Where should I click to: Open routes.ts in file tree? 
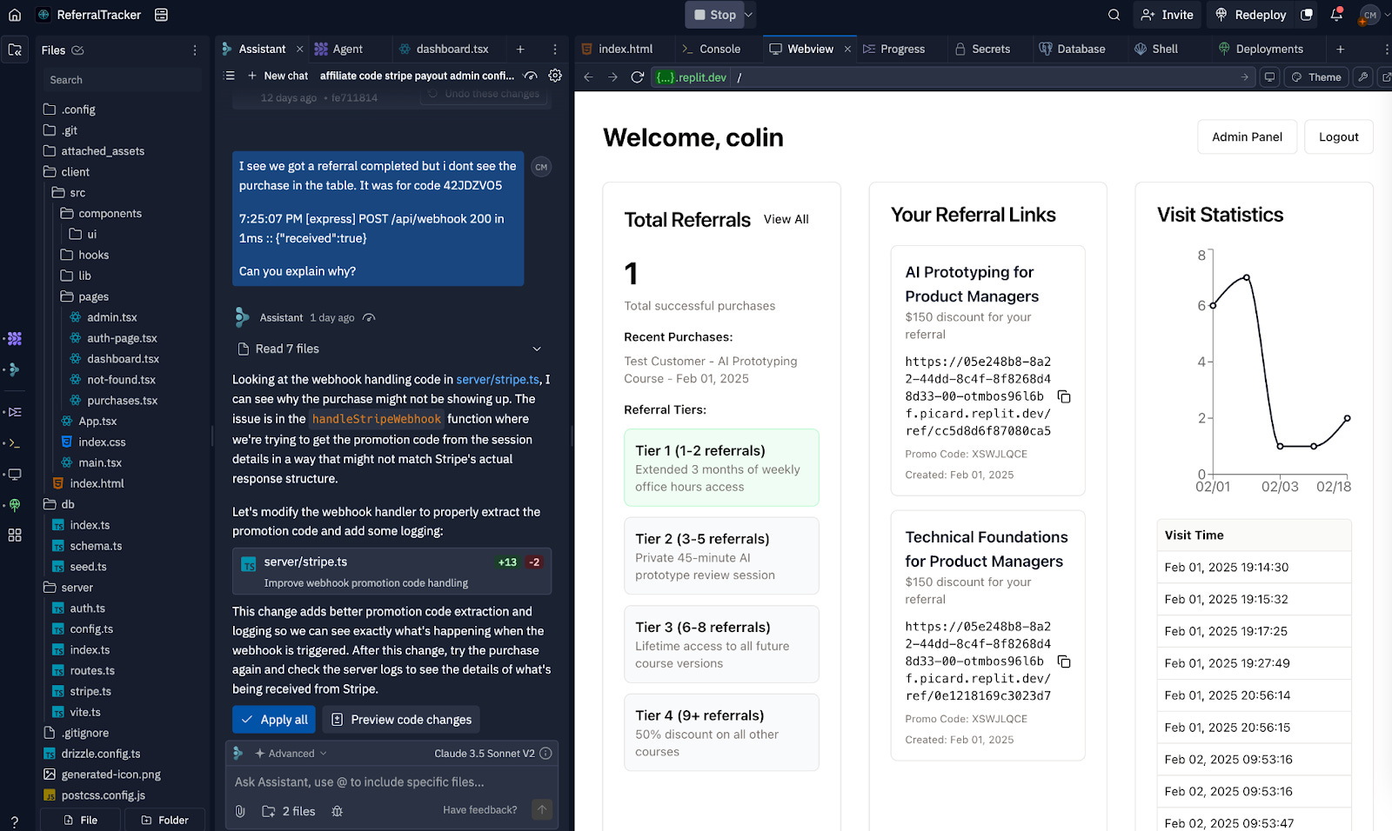92,671
